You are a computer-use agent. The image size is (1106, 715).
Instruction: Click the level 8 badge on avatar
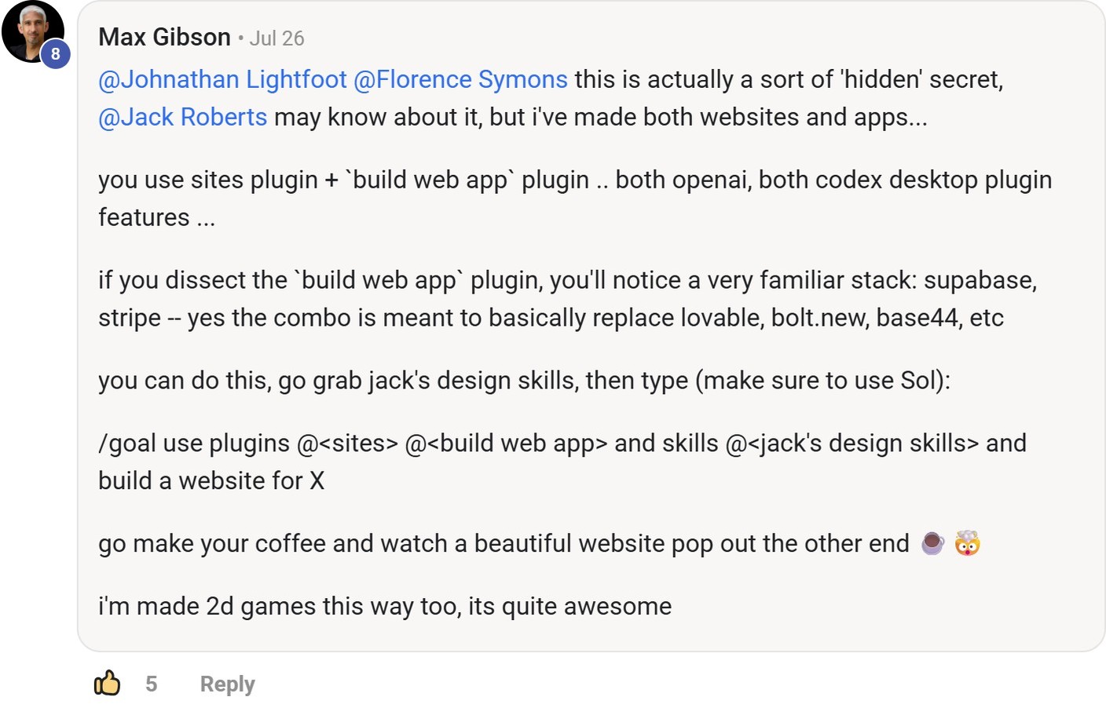click(x=55, y=54)
